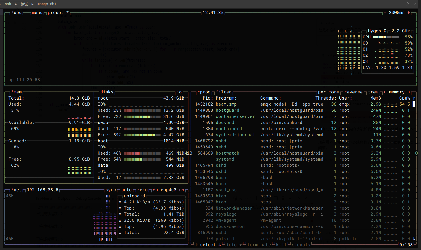Toggle process tree view

373,92
